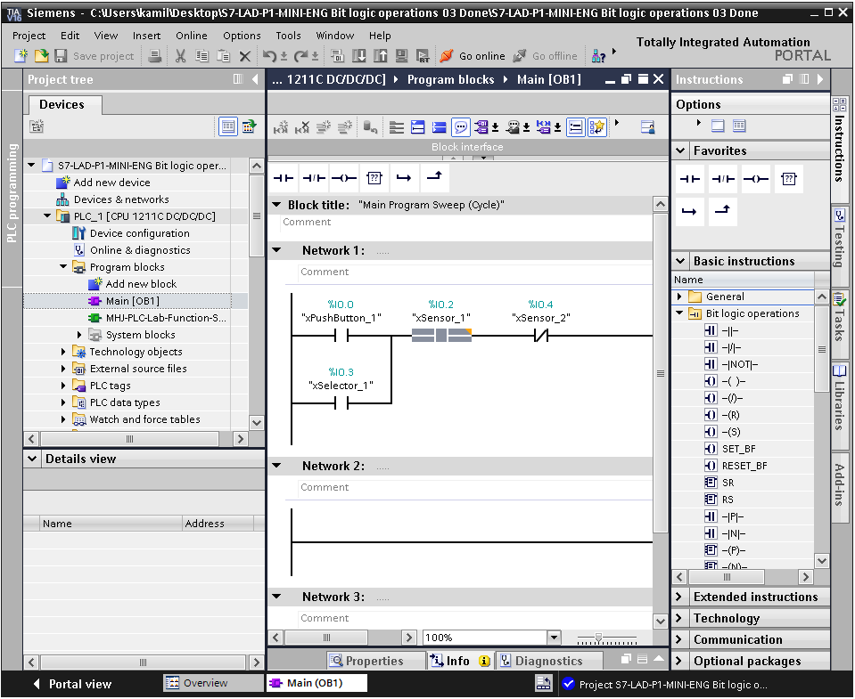855x699 pixels.
Task: Select SET_BF instruction in list
Action: (738, 449)
